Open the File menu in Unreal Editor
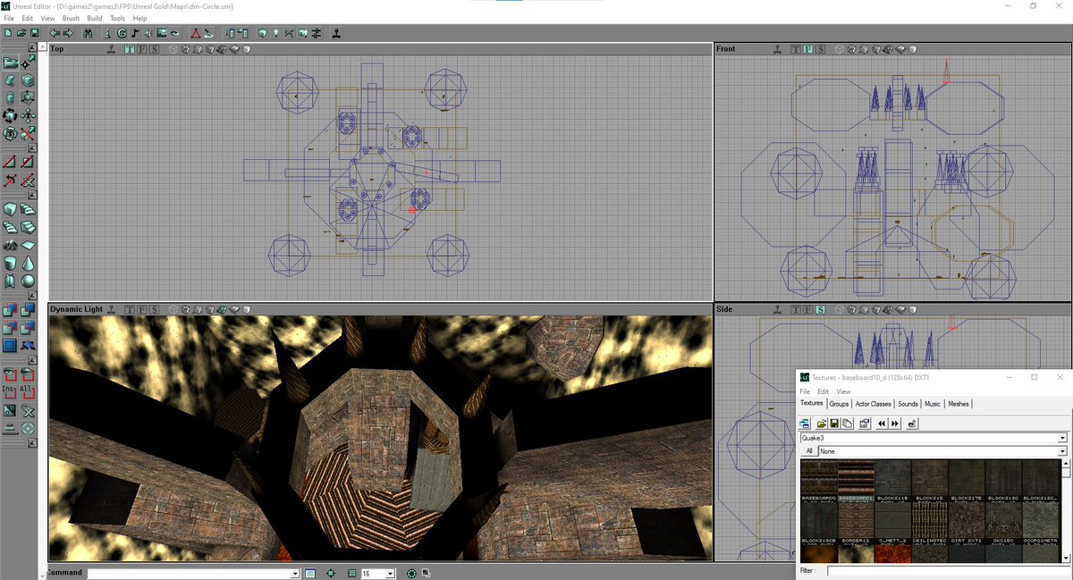Viewport: 1073px width, 580px height. coord(9,18)
